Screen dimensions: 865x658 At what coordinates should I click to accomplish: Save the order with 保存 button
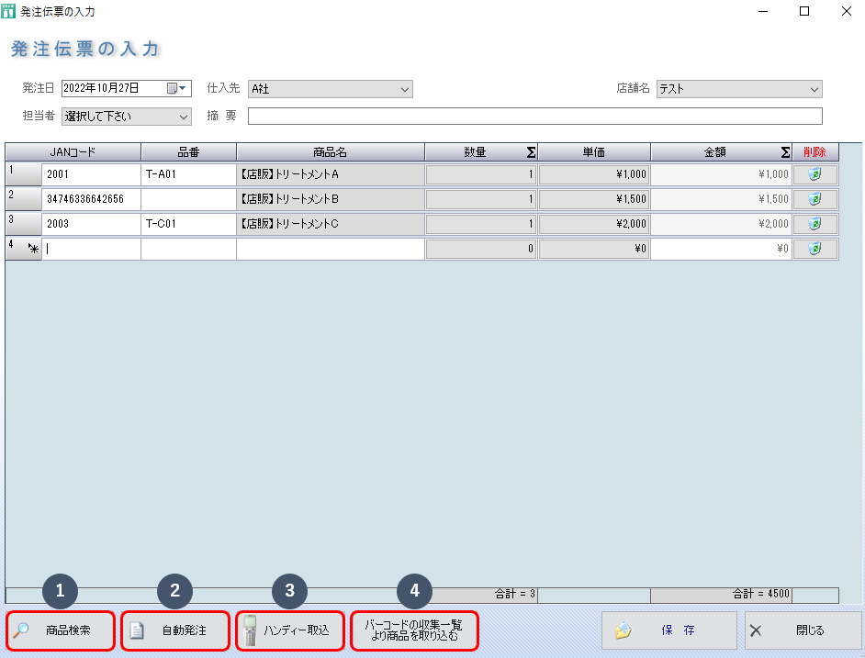tap(669, 631)
